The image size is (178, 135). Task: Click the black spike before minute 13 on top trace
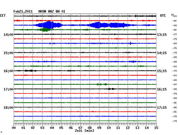tap(136, 16)
